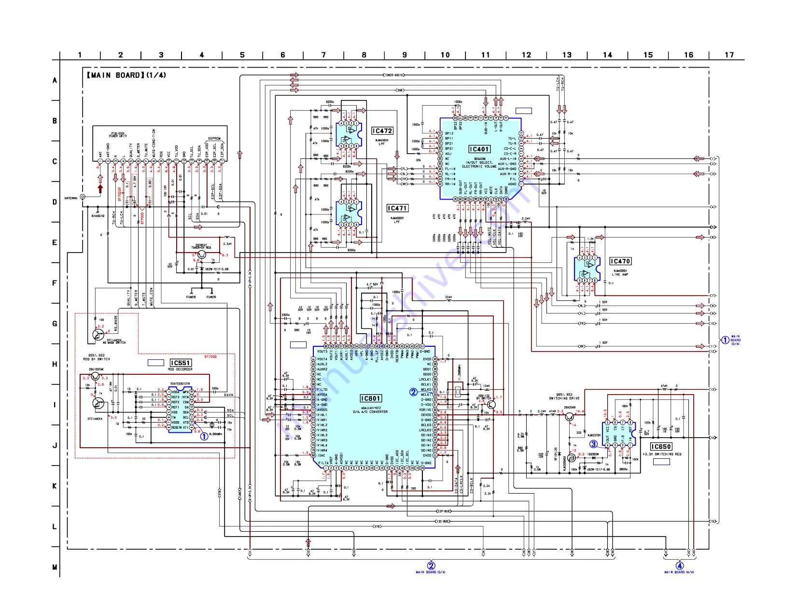Click the MAIN BOARD (2/4) reference link
Screen dimensions: 811x610
[736, 340]
